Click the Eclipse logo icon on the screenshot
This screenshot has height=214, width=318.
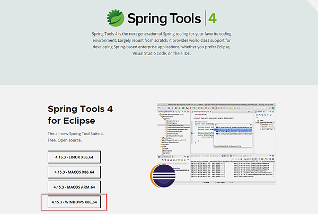click(x=163, y=176)
